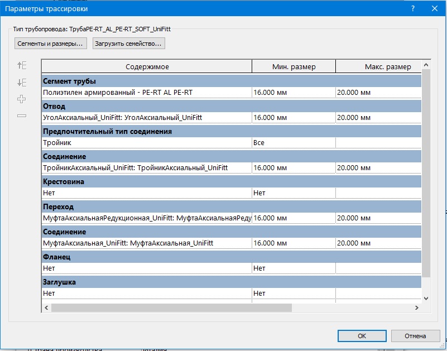Select the Переход group header

pyautogui.click(x=232, y=206)
